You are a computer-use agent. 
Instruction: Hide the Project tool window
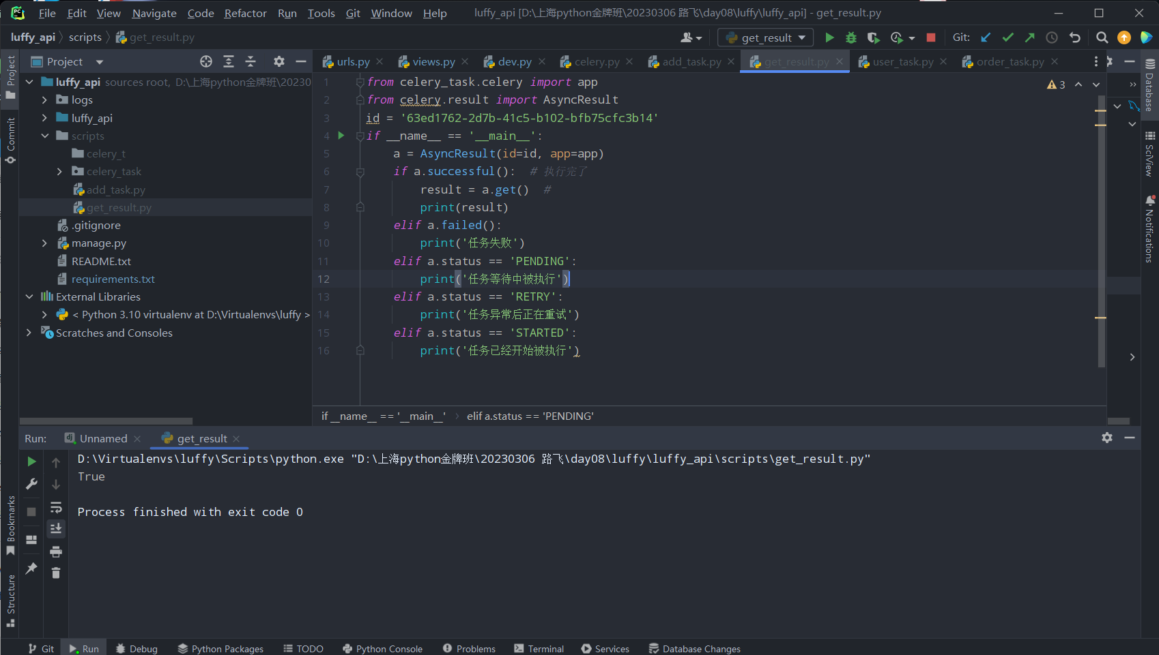coord(301,61)
